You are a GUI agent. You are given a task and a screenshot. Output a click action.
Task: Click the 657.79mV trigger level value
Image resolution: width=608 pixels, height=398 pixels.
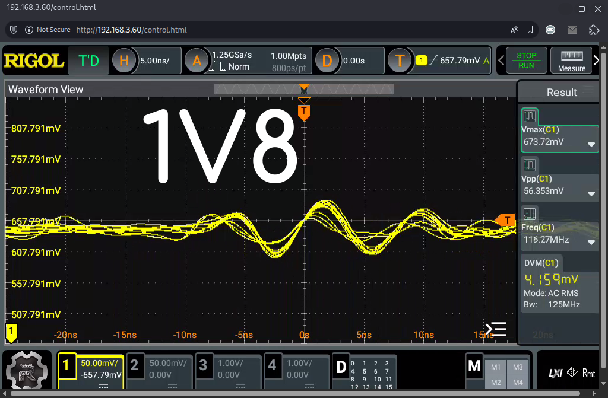point(460,61)
